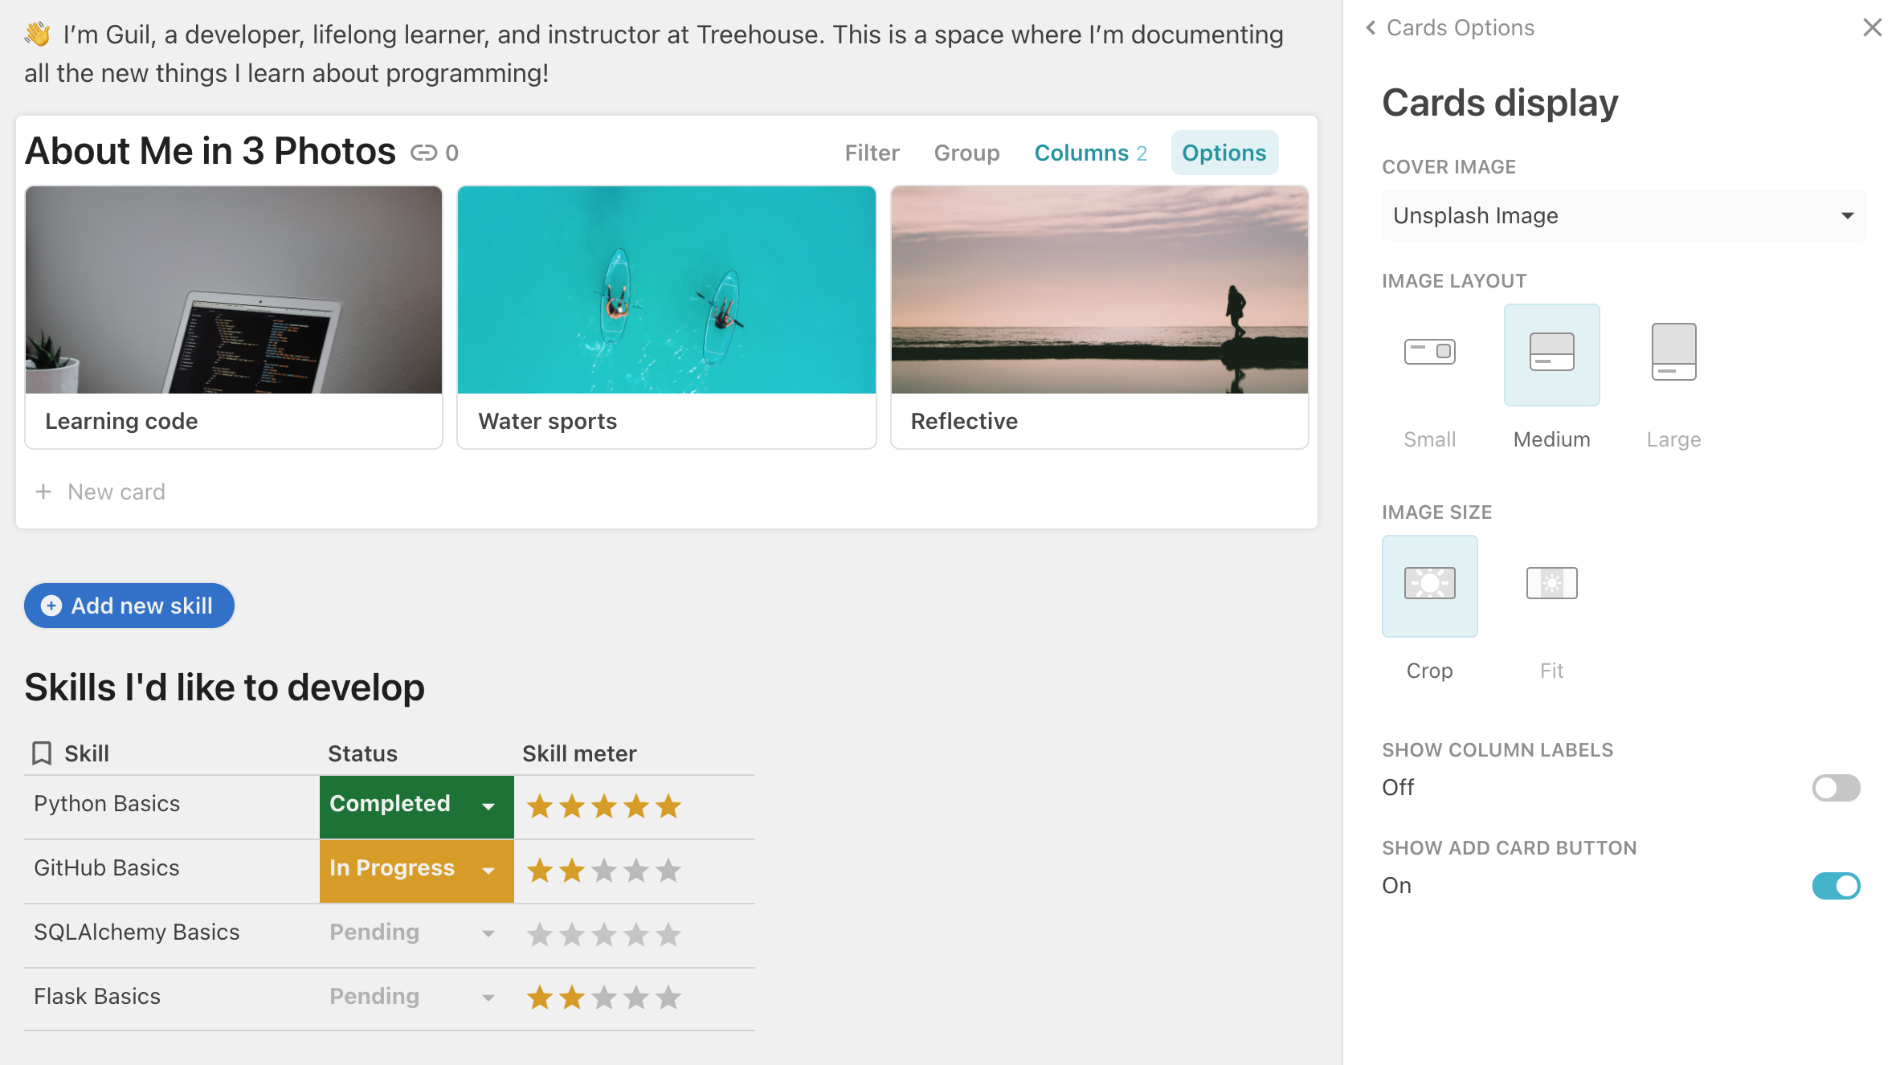1904x1065 pixels.
Task: Expand the GitHub Basics status dropdown
Action: point(490,869)
